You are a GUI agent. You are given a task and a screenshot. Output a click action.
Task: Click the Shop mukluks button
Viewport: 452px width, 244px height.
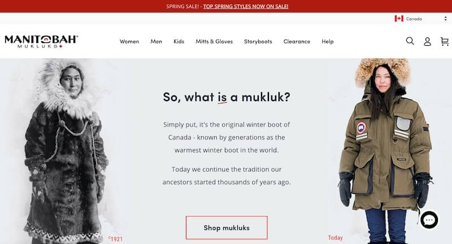(227, 228)
